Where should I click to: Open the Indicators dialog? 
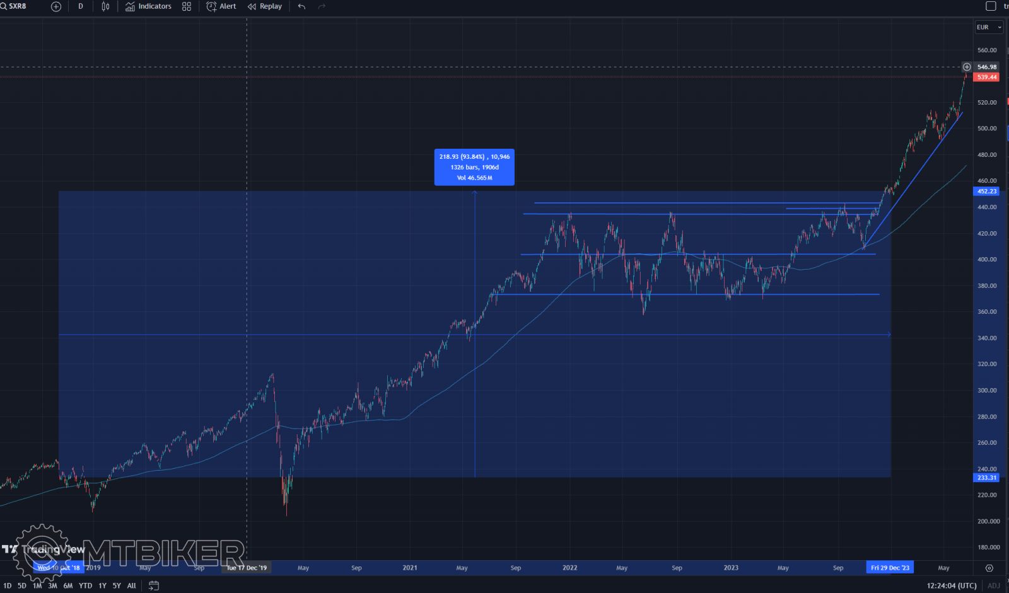[x=148, y=6]
